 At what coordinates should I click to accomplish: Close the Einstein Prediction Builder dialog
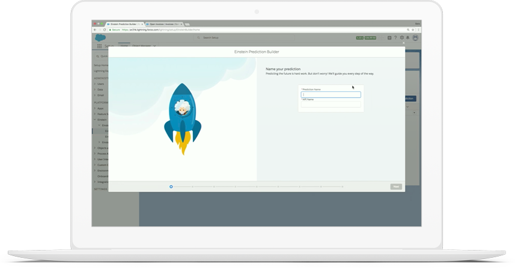tap(404, 43)
